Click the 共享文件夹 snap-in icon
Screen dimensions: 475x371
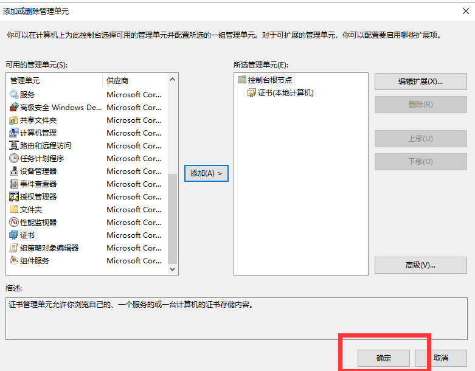tap(14, 120)
